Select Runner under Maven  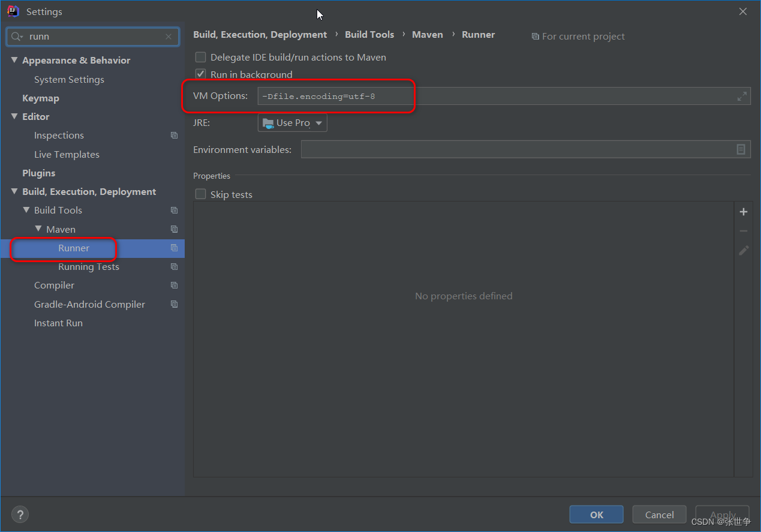[74, 248]
